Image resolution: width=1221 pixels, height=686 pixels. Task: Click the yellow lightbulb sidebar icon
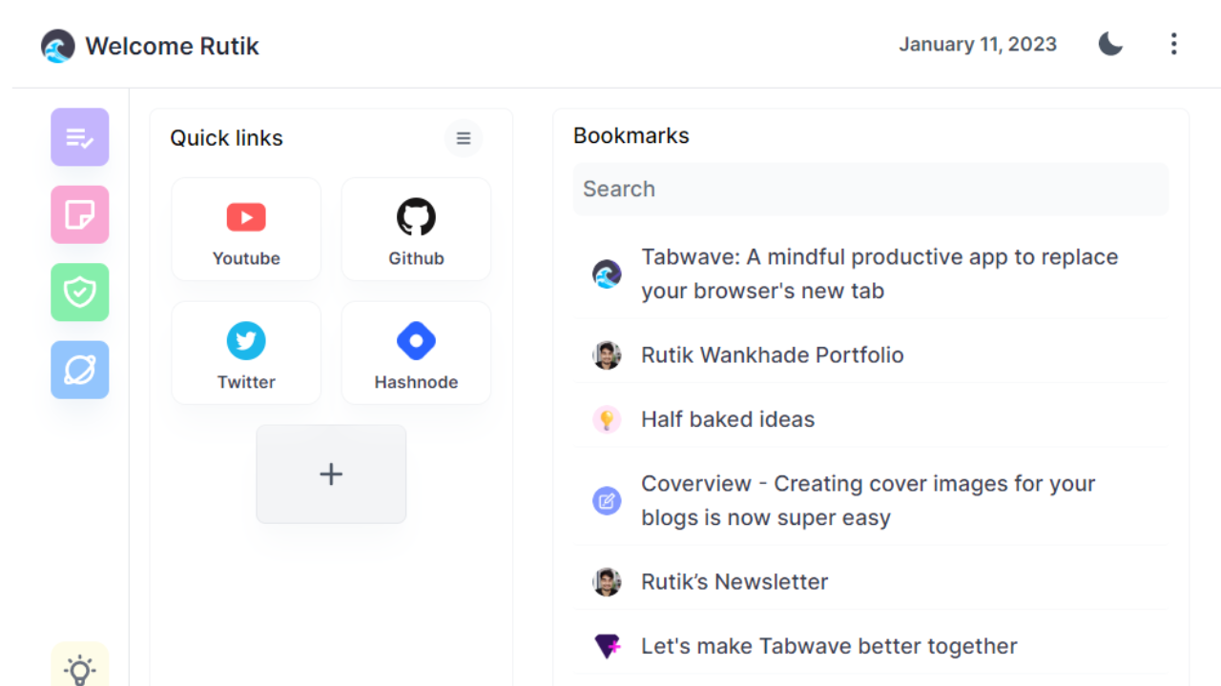pyautogui.click(x=80, y=665)
